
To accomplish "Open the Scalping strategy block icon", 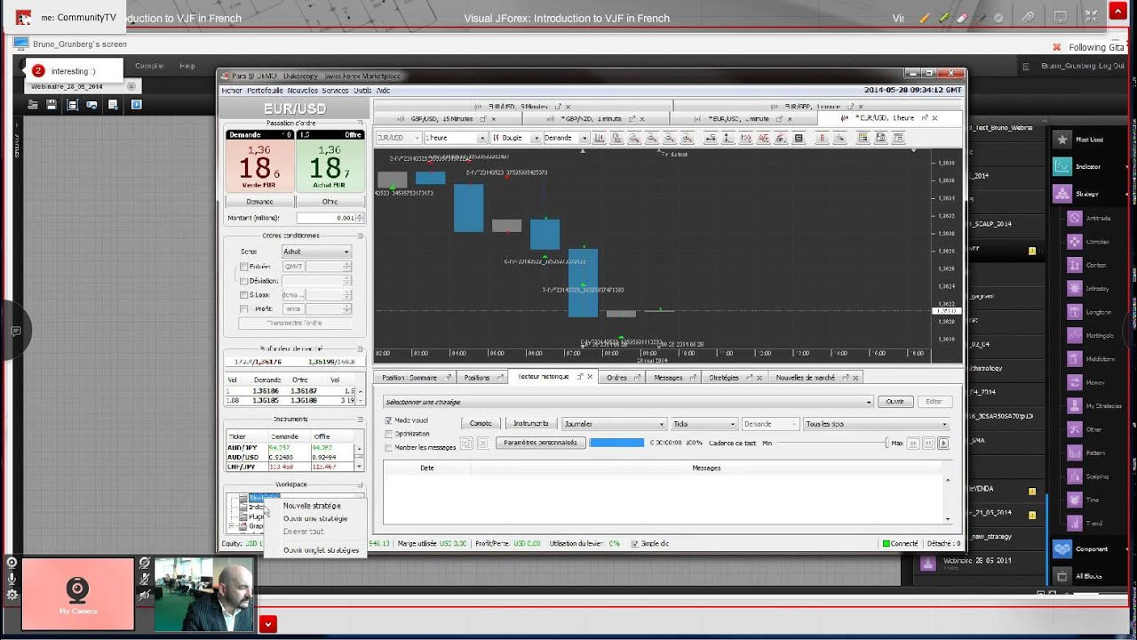I will (x=1075, y=476).
